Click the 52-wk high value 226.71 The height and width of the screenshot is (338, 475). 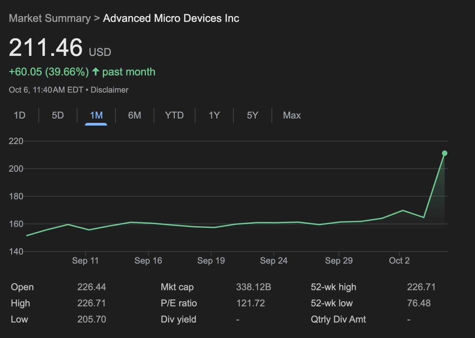tap(421, 287)
